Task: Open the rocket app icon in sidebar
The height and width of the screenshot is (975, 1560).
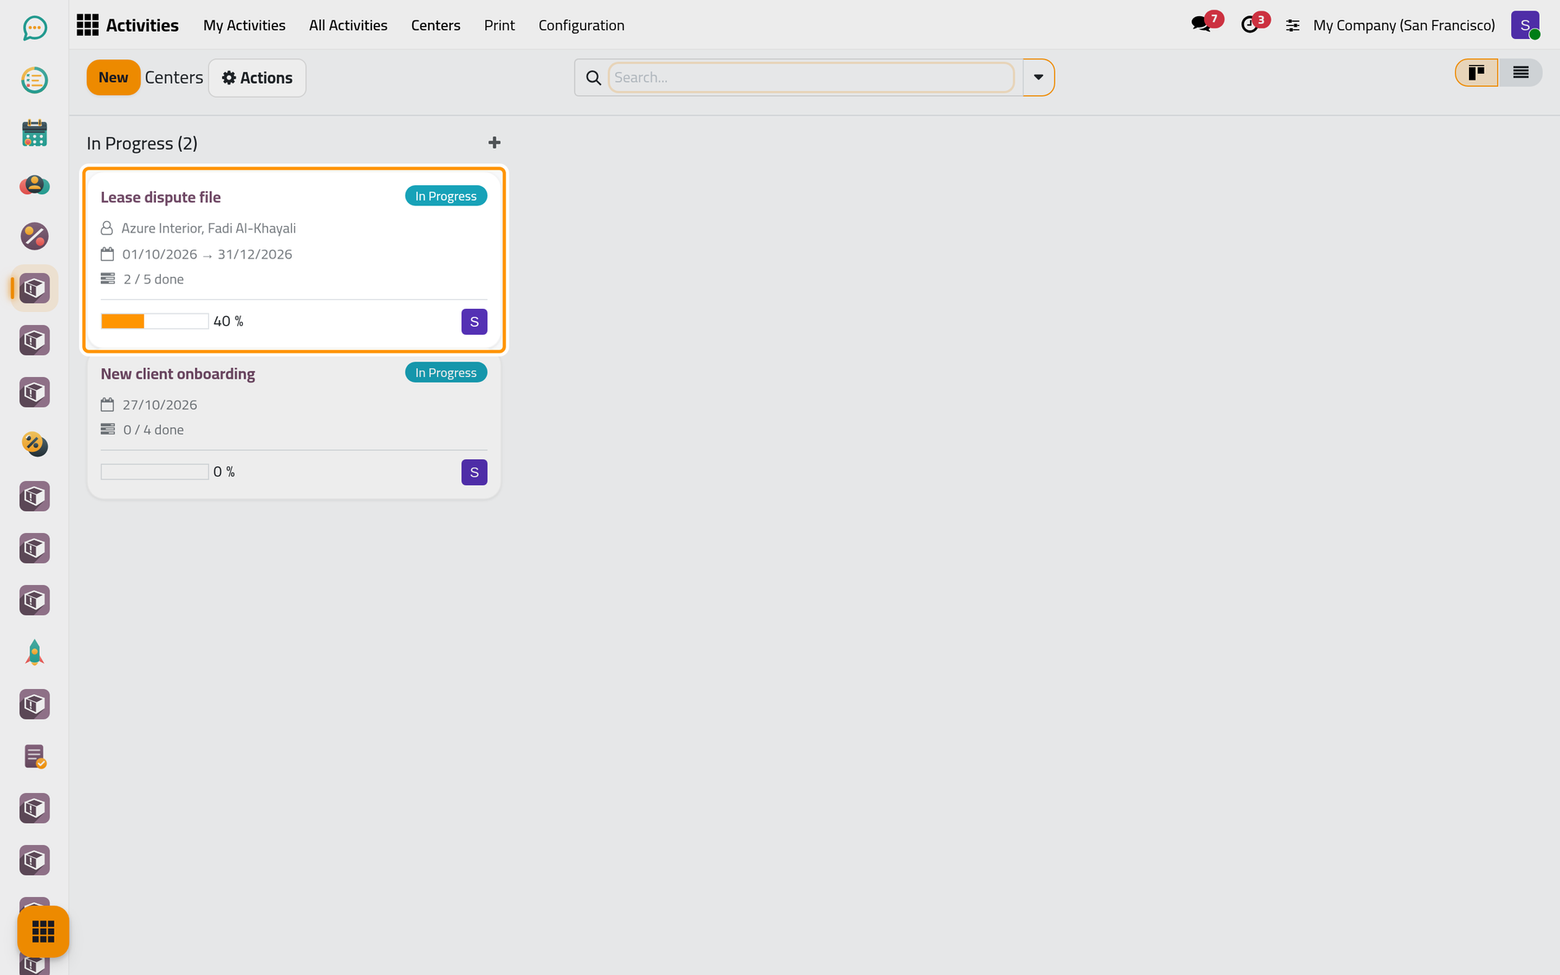Action: pyautogui.click(x=34, y=652)
